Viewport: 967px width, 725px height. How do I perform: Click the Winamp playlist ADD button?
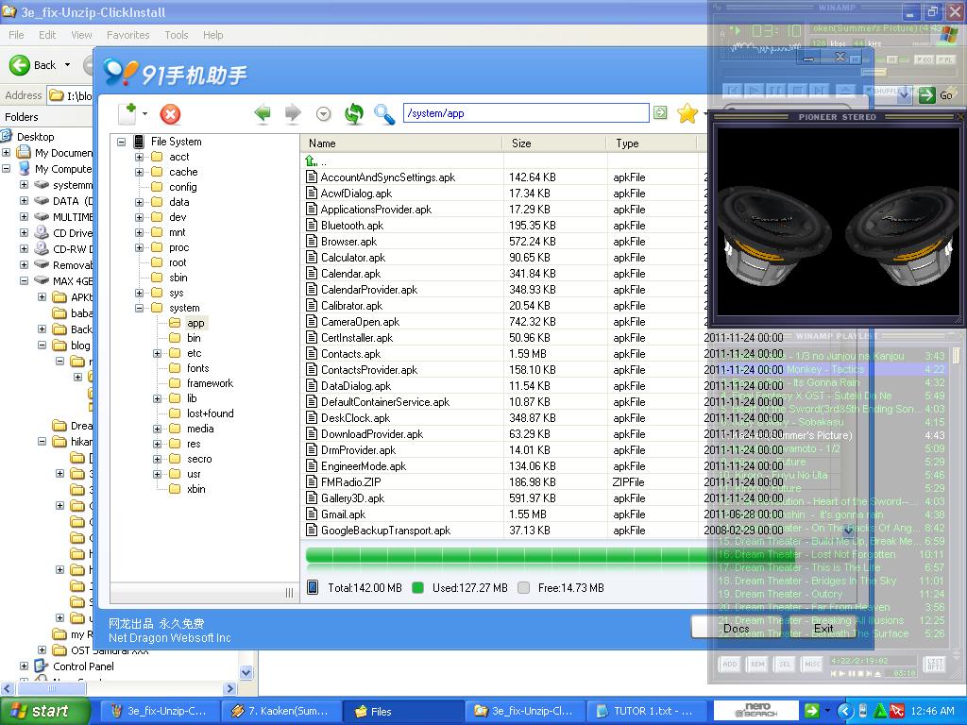tap(730, 664)
